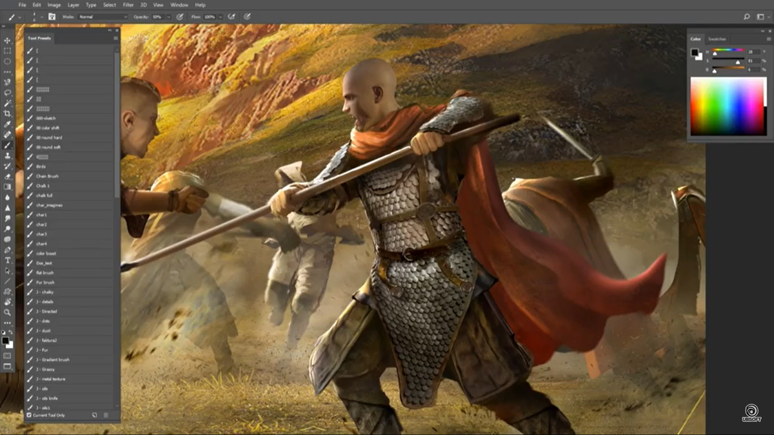Select the Pen tool

pyautogui.click(x=8, y=250)
